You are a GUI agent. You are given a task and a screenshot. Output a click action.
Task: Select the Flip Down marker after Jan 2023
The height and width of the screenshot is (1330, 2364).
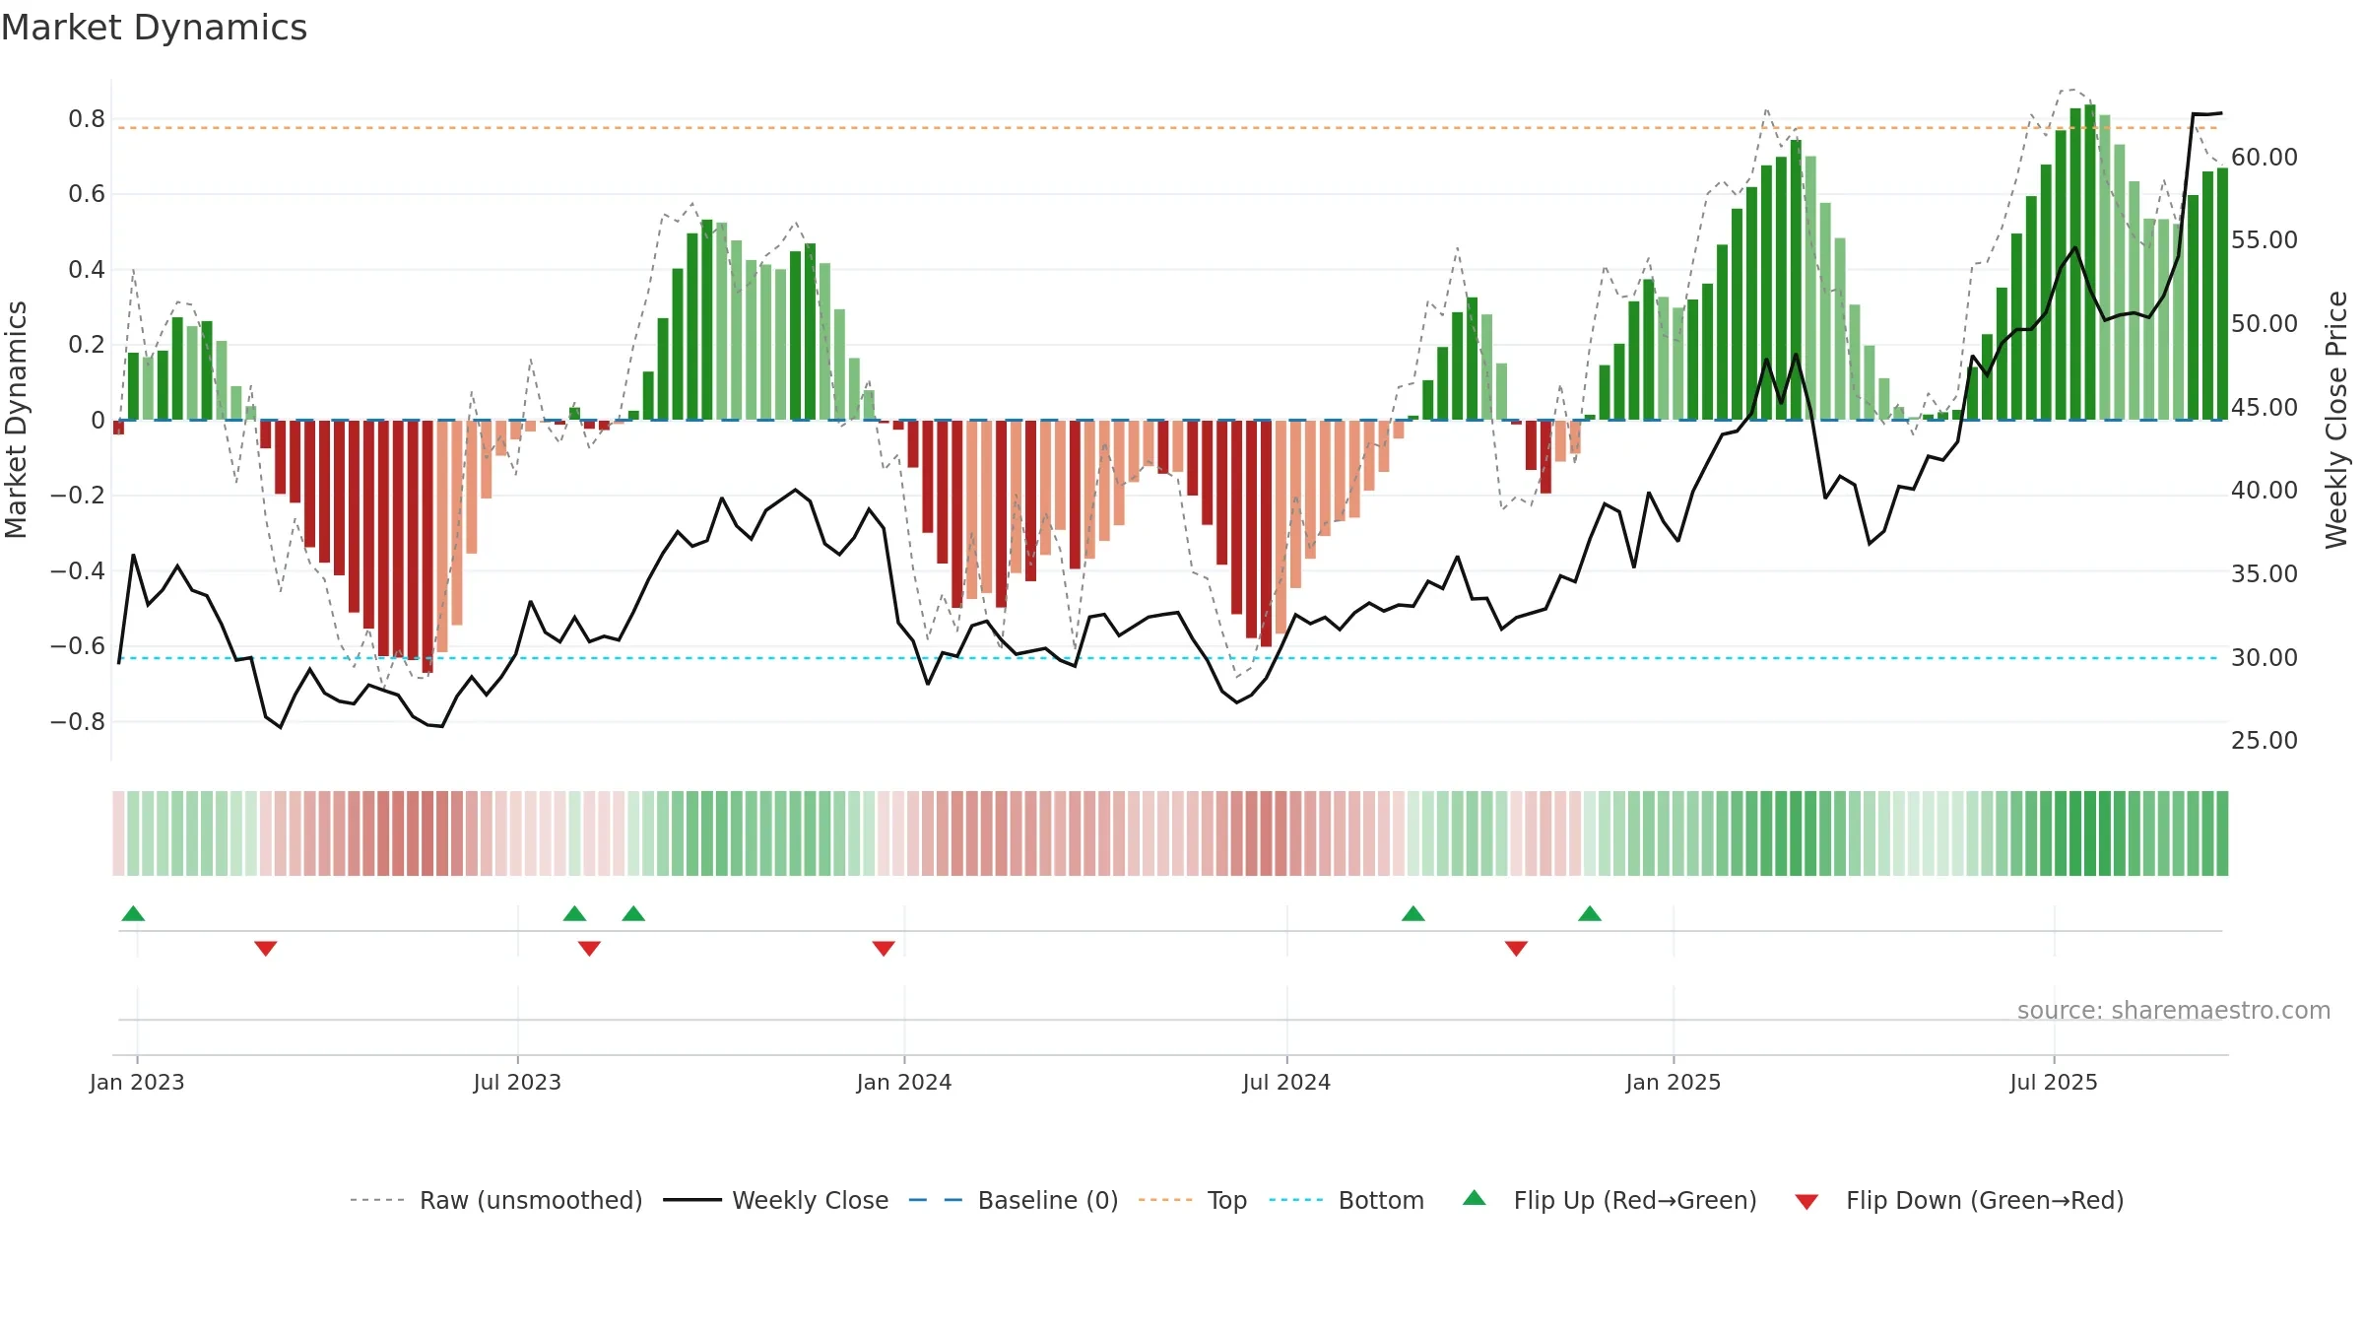[x=266, y=948]
